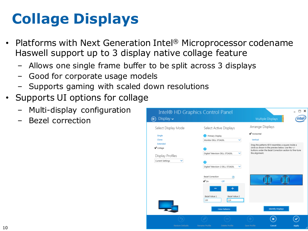
Task: Click the back arrow icon beside Display
Action: tap(154, 119)
